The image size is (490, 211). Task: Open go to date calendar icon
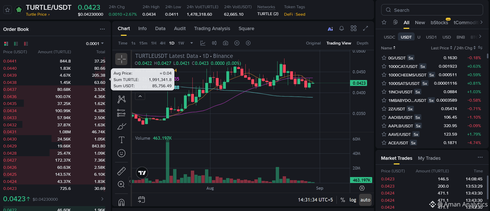(x=141, y=200)
